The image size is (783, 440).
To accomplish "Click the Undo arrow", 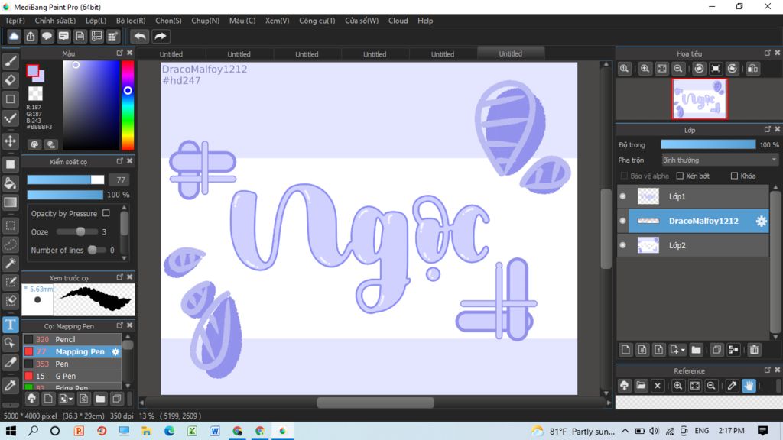I will [140, 37].
